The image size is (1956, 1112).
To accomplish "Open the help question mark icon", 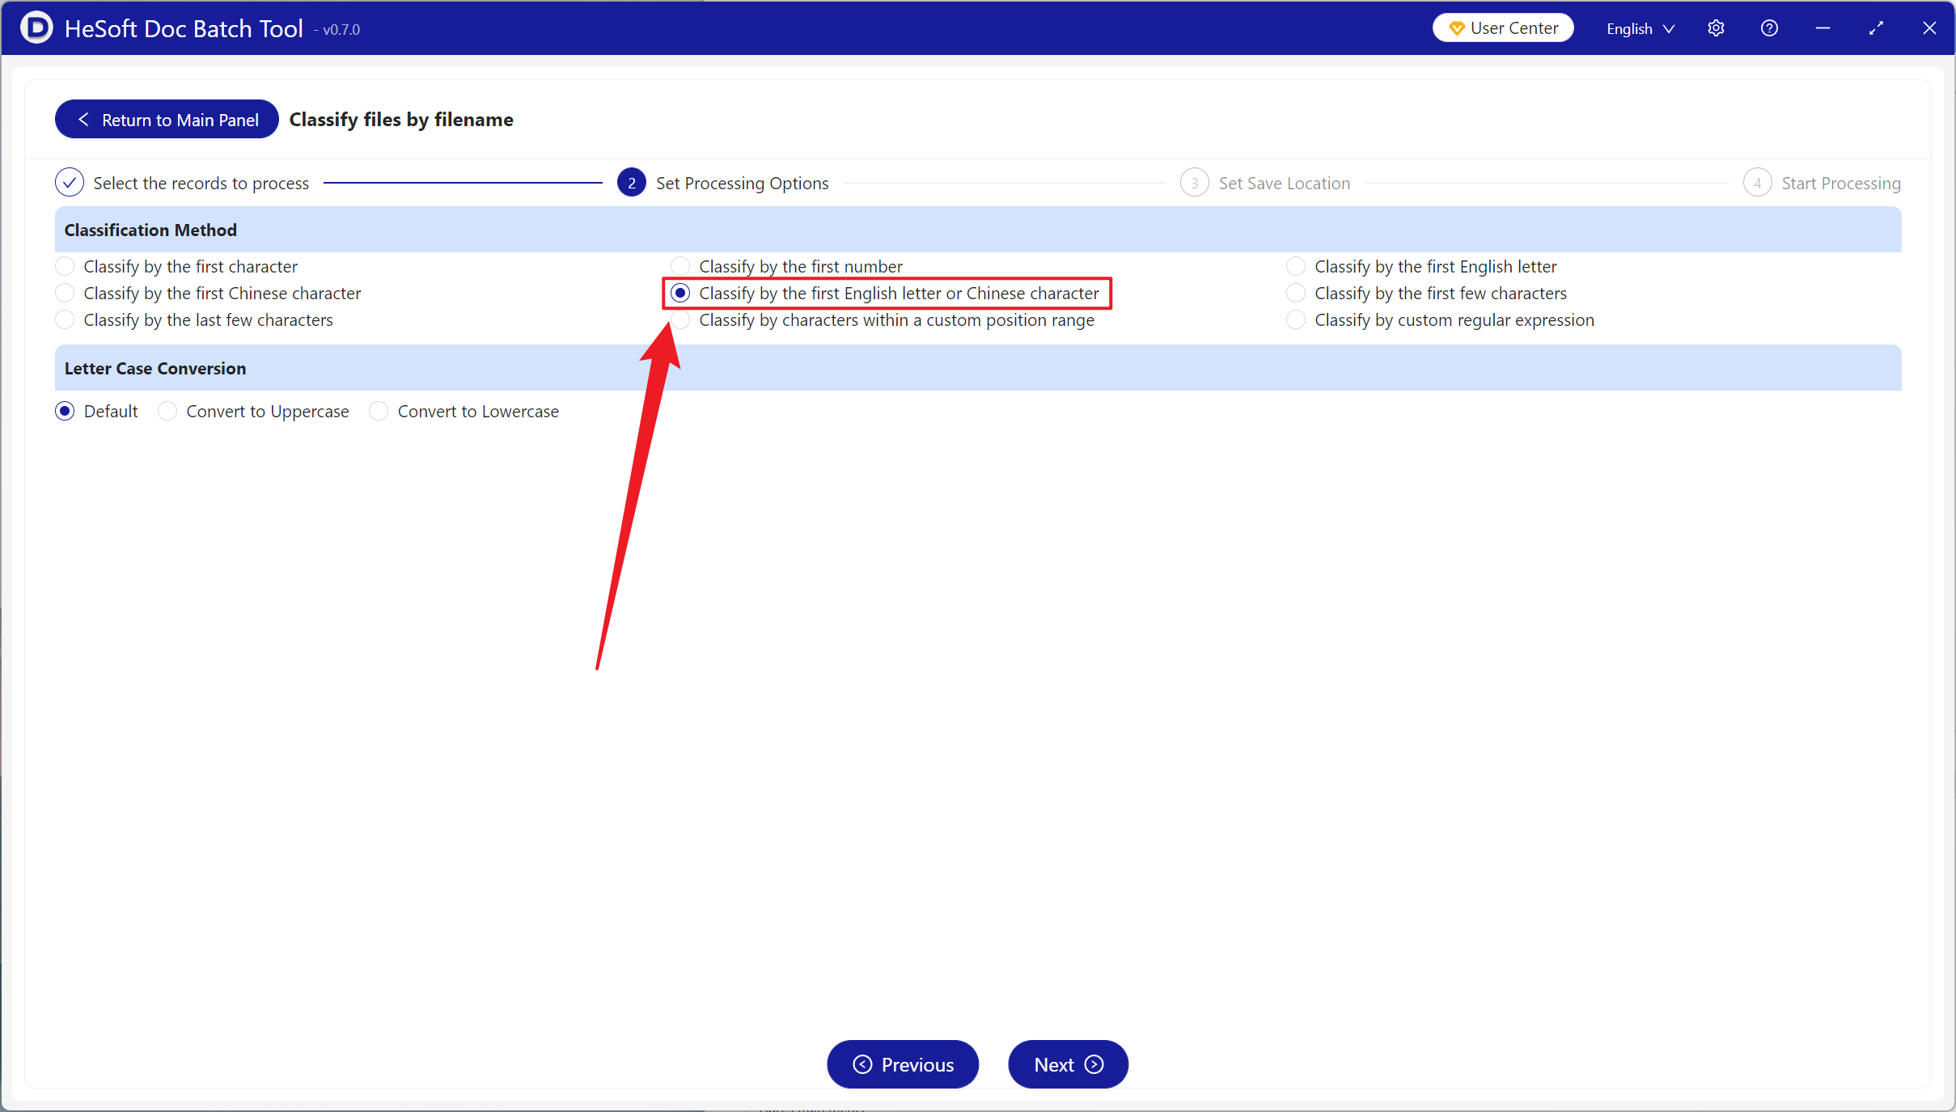I will pyautogui.click(x=1769, y=28).
